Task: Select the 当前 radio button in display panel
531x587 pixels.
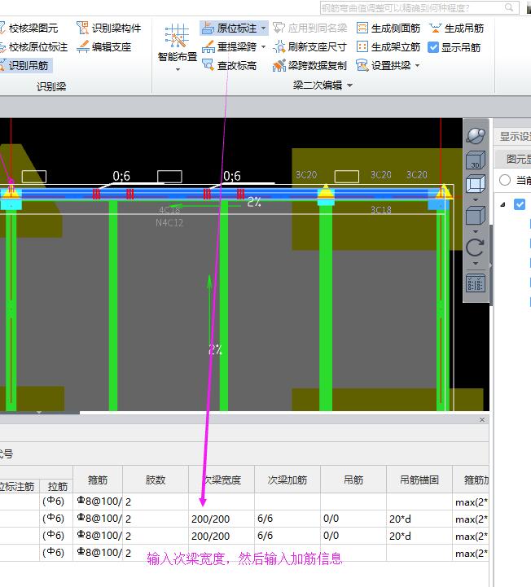Action: click(505, 180)
